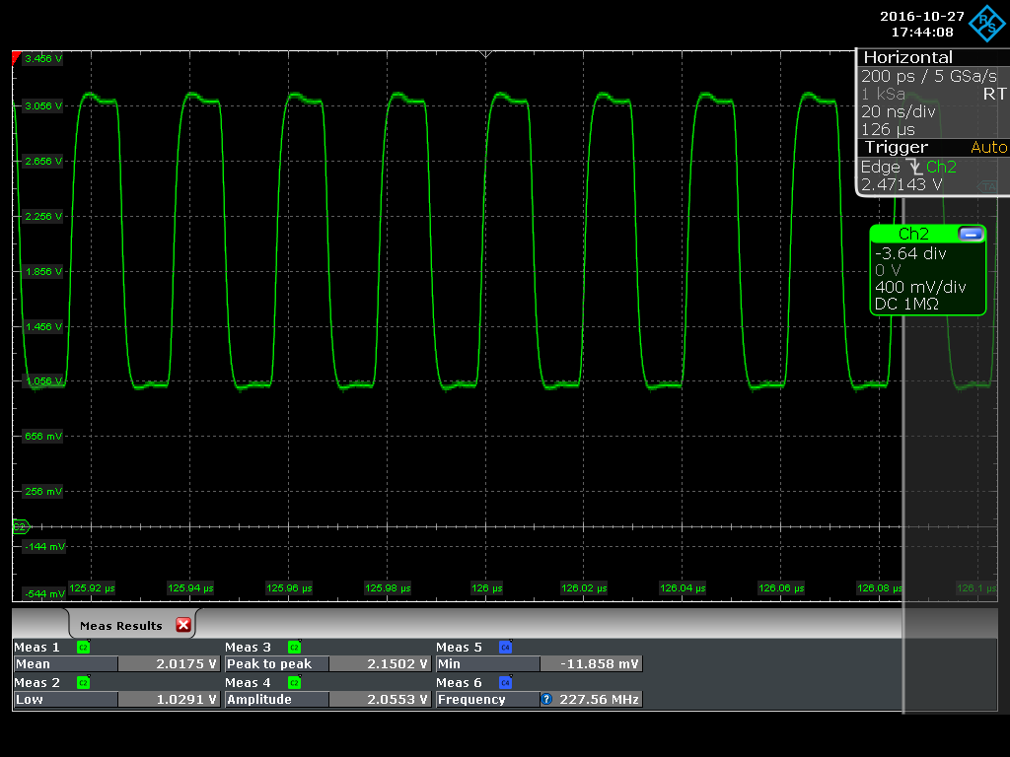This screenshot has height=757, width=1010.
Task: Click the Low value 1.0291 V
Action: [x=169, y=699]
